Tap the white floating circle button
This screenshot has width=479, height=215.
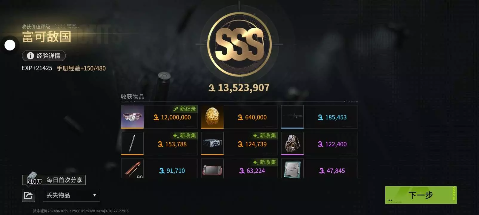point(10,45)
